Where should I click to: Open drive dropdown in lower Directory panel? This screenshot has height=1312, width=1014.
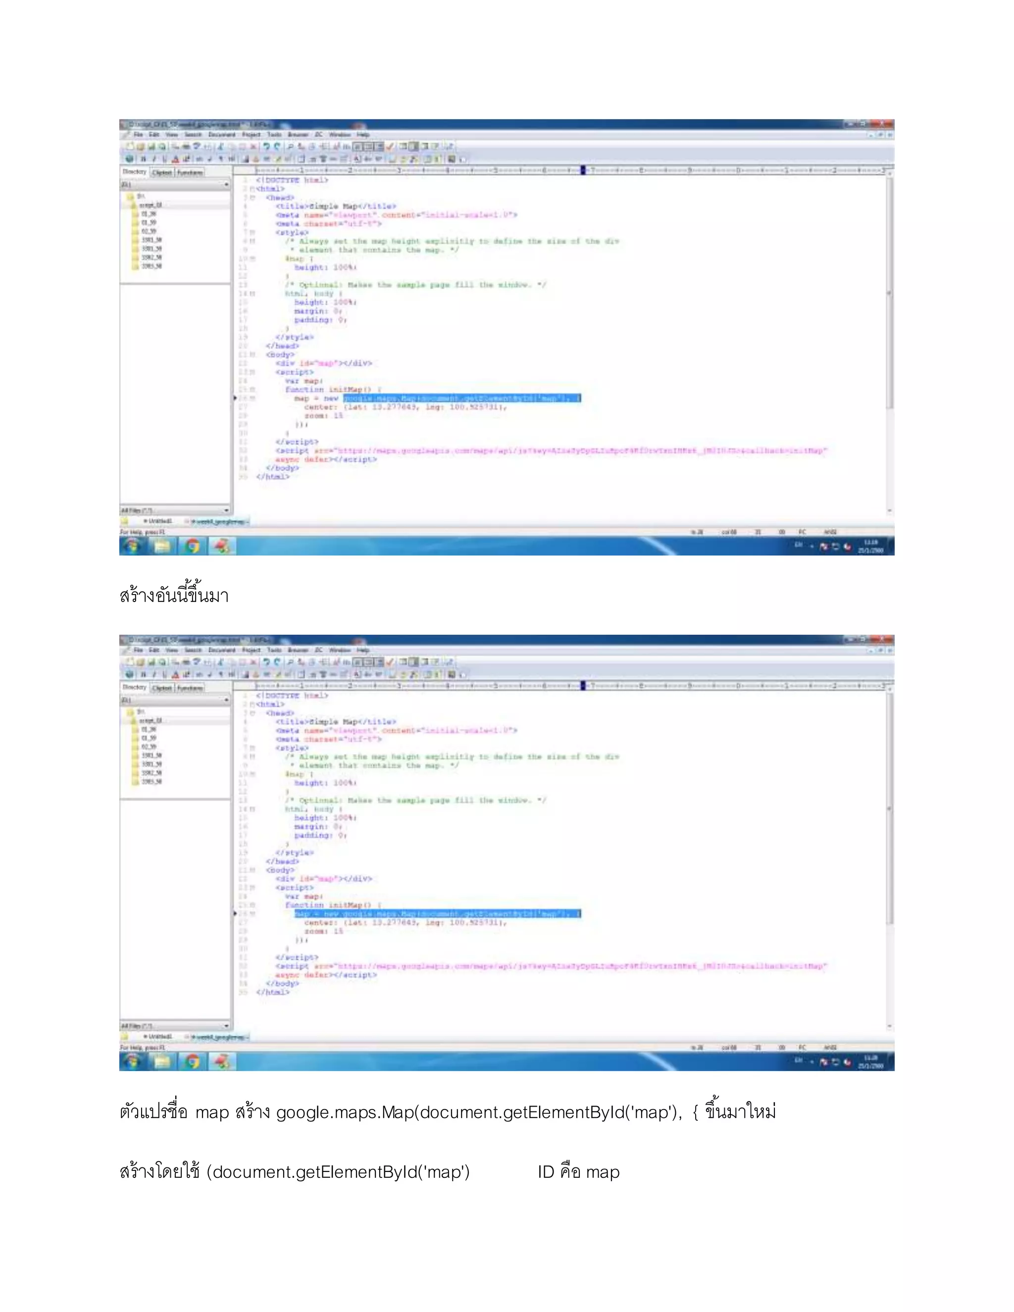pos(226,700)
